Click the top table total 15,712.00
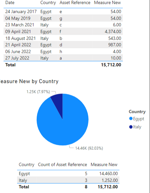This screenshot has height=193, width=150. (111, 65)
